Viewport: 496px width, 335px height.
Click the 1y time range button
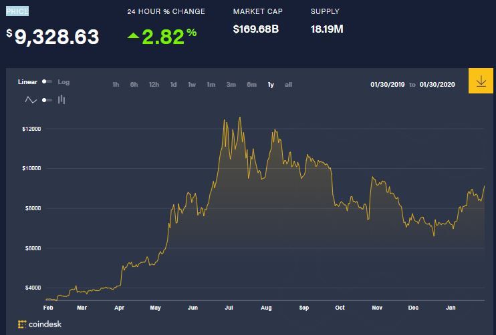[x=271, y=85]
